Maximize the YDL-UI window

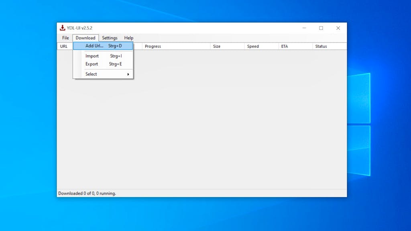(x=321, y=28)
